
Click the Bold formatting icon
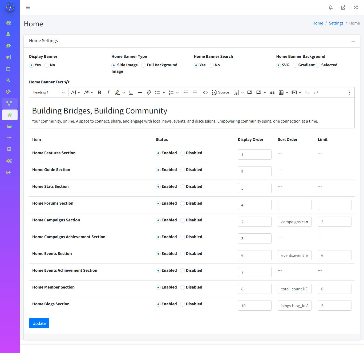[99, 92]
